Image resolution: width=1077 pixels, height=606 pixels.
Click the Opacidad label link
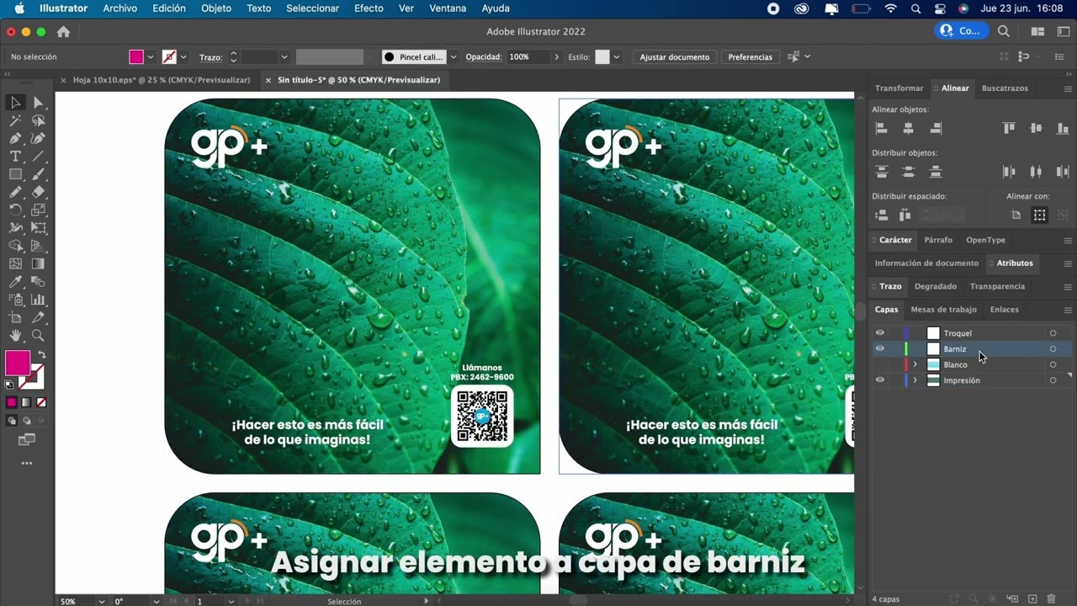tap(484, 57)
